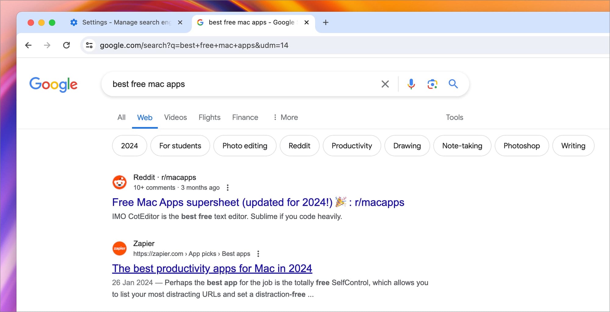Switch to the Videos tab
Image resolution: width=610 pixels, height=312 pixels.
coord(175,117)
